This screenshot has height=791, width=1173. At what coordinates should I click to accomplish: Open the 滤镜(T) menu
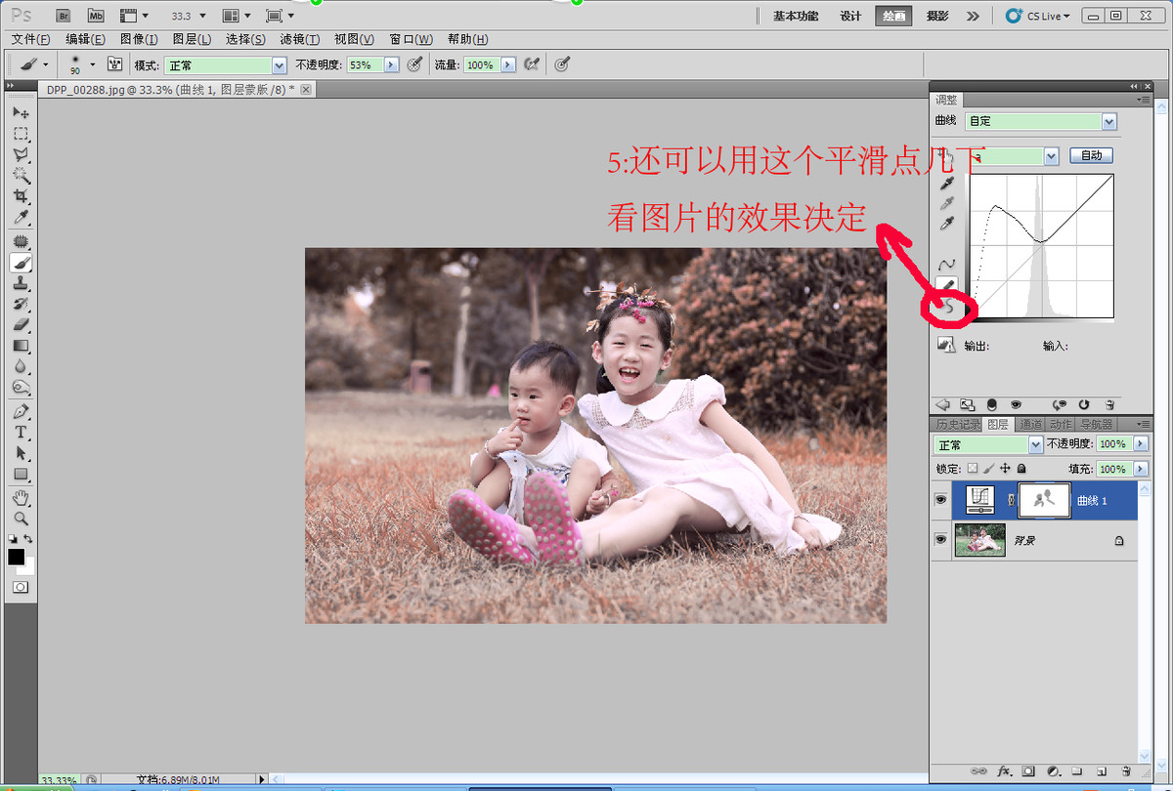pos(299,39)
